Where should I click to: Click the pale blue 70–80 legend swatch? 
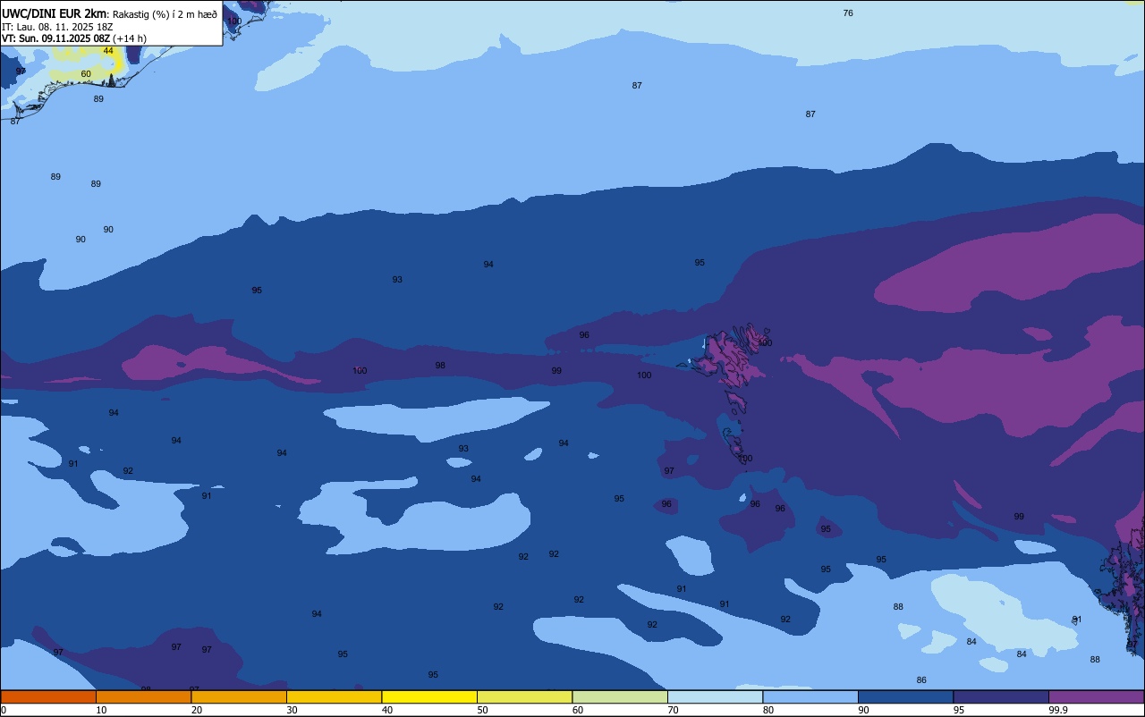point(715,696)
